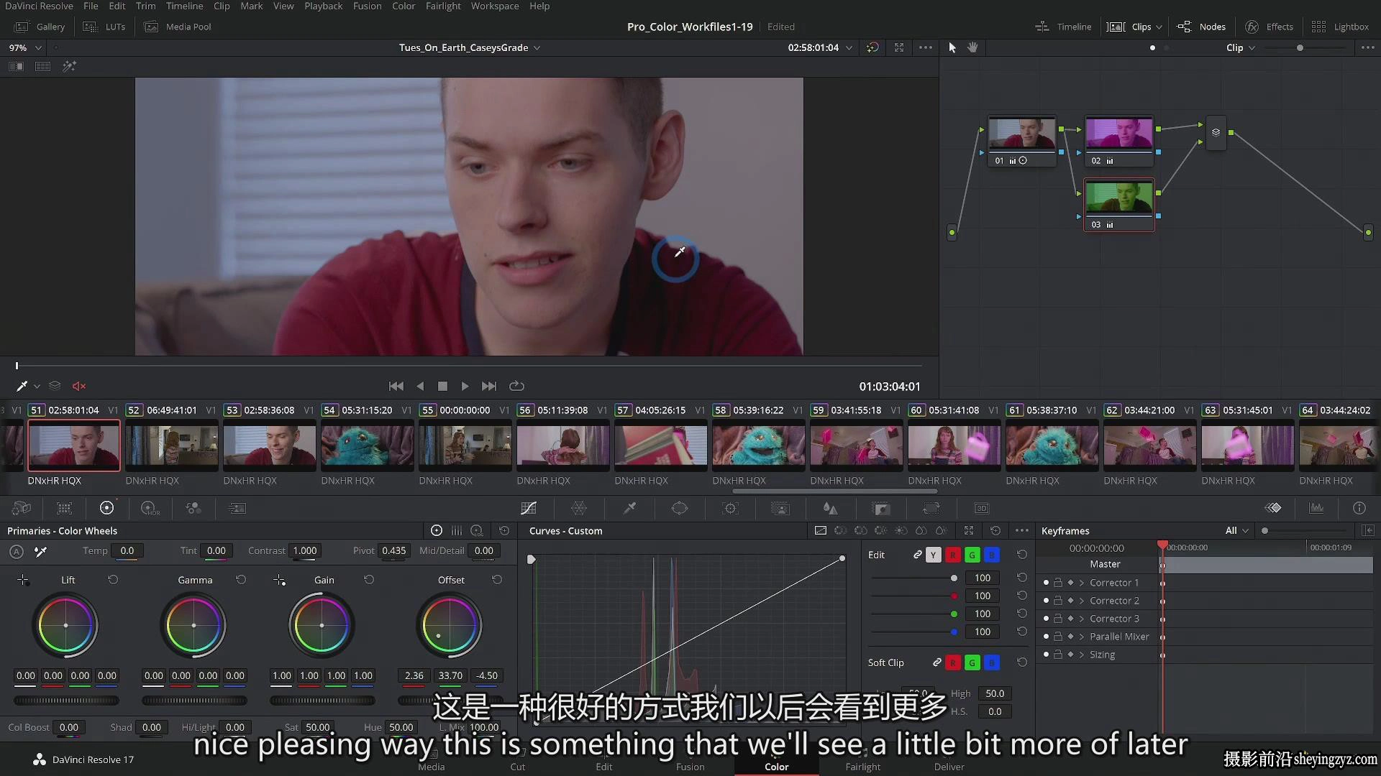The width and height of the screenshot is (1381, 776).
Task: Open the Gallery panel
Action: [x=40, y=27]
